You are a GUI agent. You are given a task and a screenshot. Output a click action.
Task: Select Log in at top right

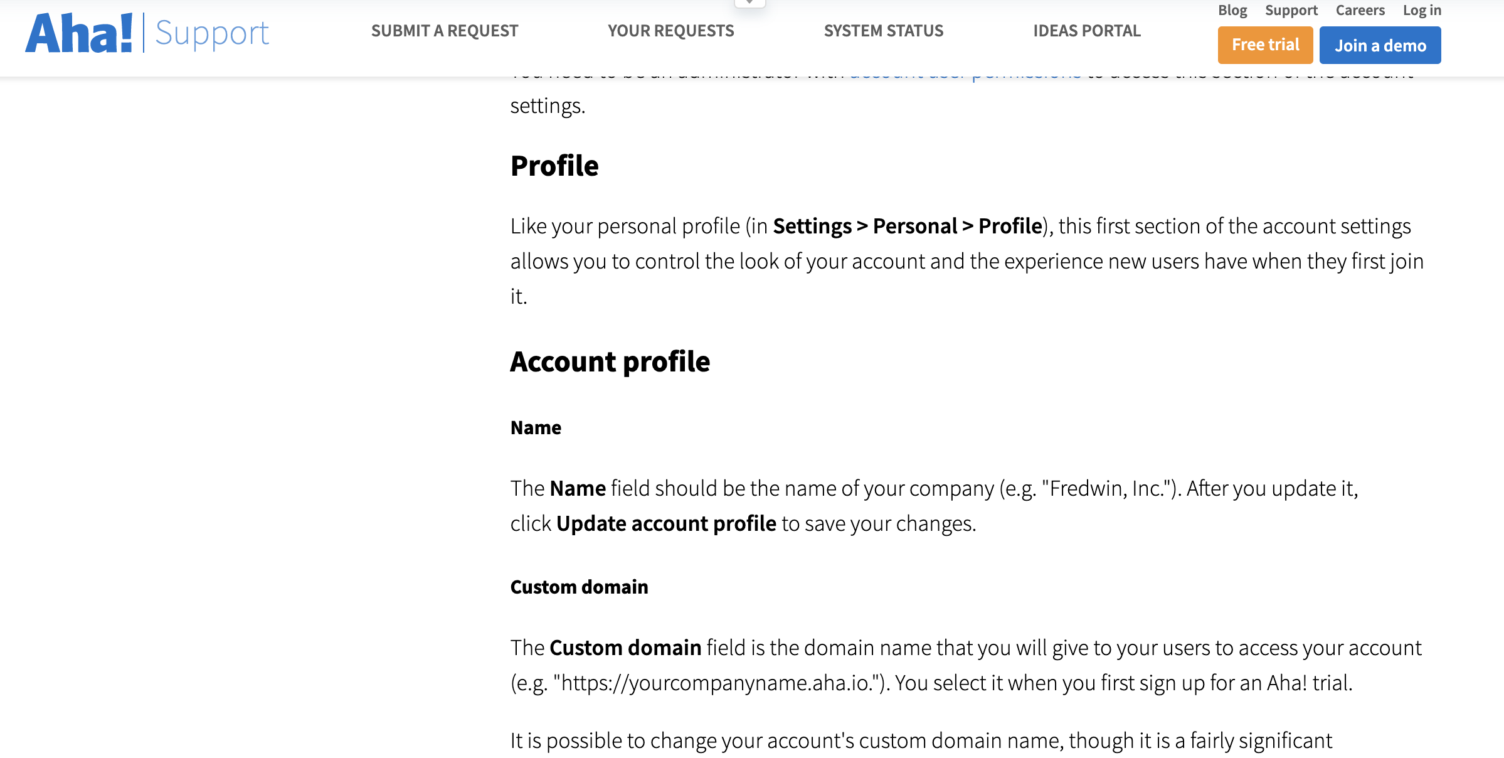[1422, 10]
